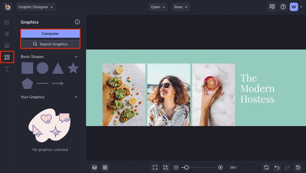Click the Search Graphics button
This screenshot has width=306, height=173.
[x=50, y=44]
